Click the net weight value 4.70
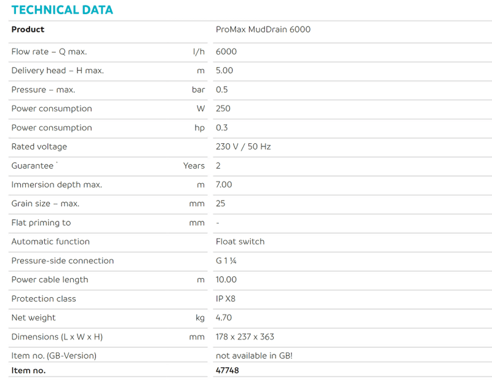 (x=224, y=318)
